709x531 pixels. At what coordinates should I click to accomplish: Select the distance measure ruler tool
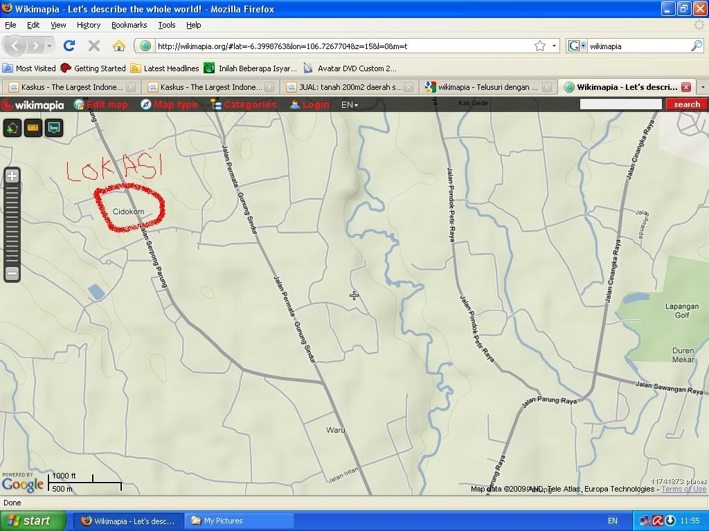click(x=33, y=128)
